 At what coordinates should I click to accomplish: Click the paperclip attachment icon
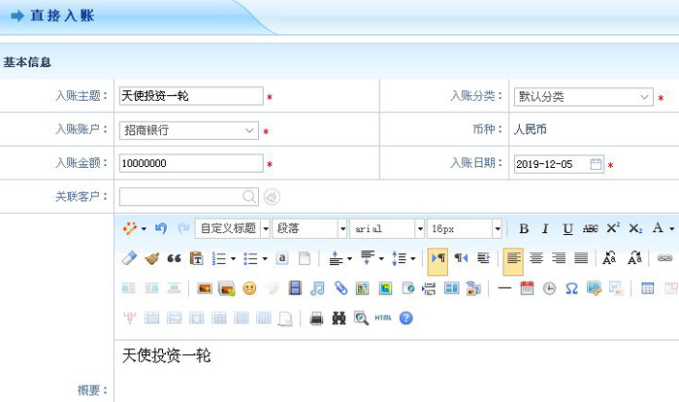(x=339, y=288)
